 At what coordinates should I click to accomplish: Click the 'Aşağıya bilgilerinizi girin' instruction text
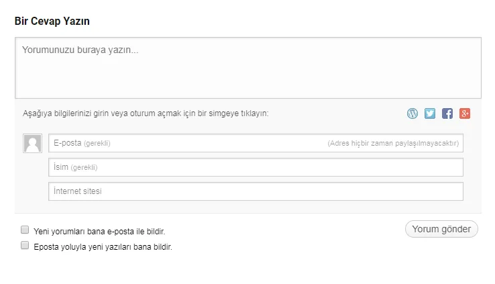[x=146, y=113]
